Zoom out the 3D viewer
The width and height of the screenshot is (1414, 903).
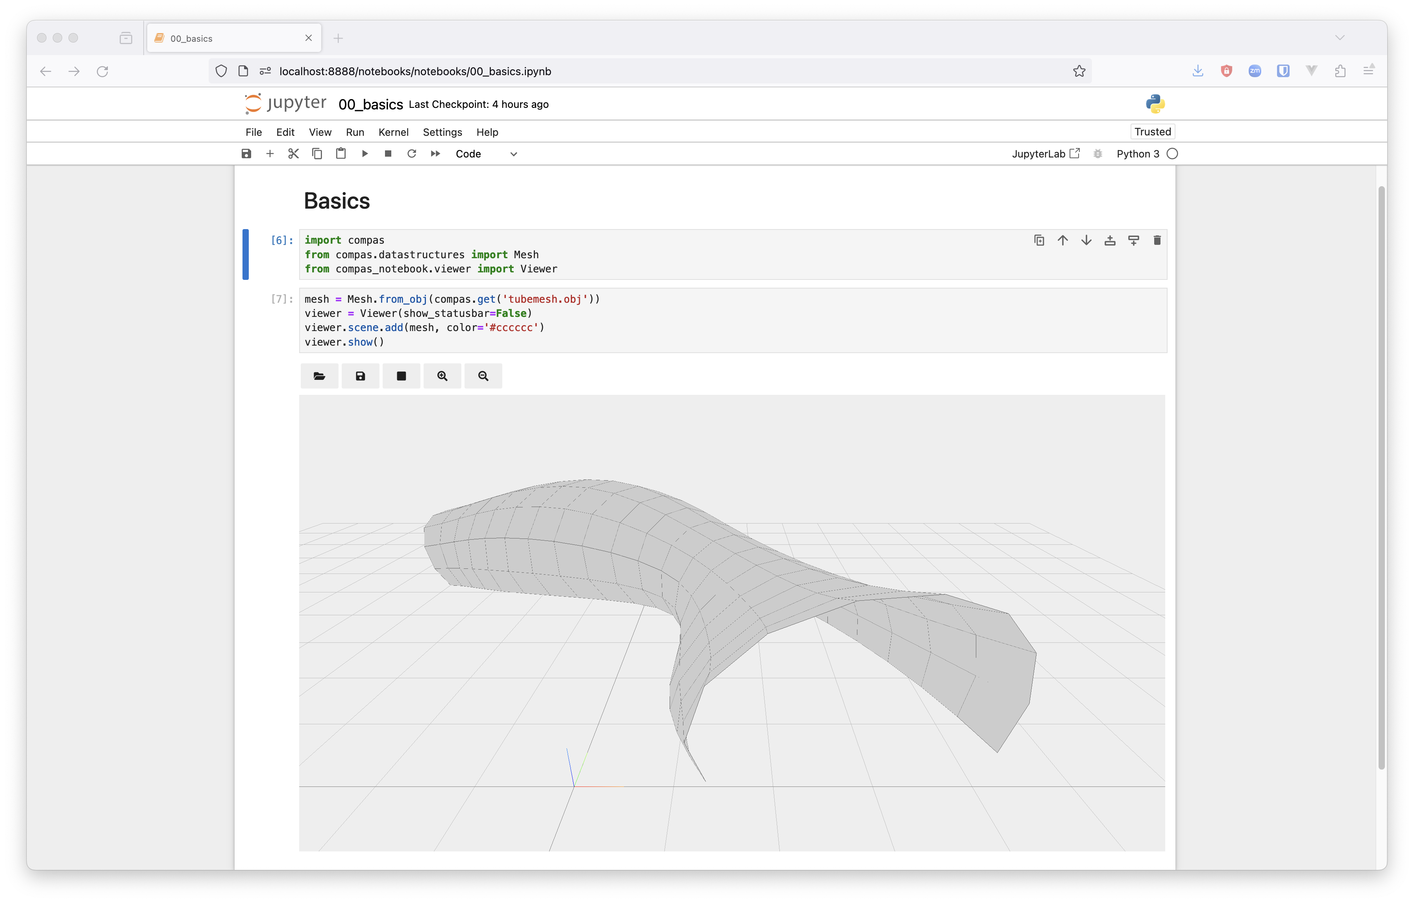(483, 376)
